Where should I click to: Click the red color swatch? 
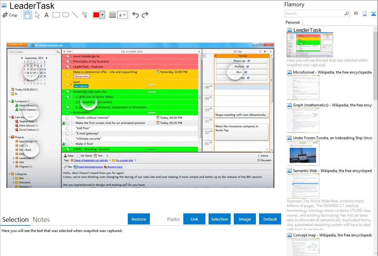pos(96,15)
